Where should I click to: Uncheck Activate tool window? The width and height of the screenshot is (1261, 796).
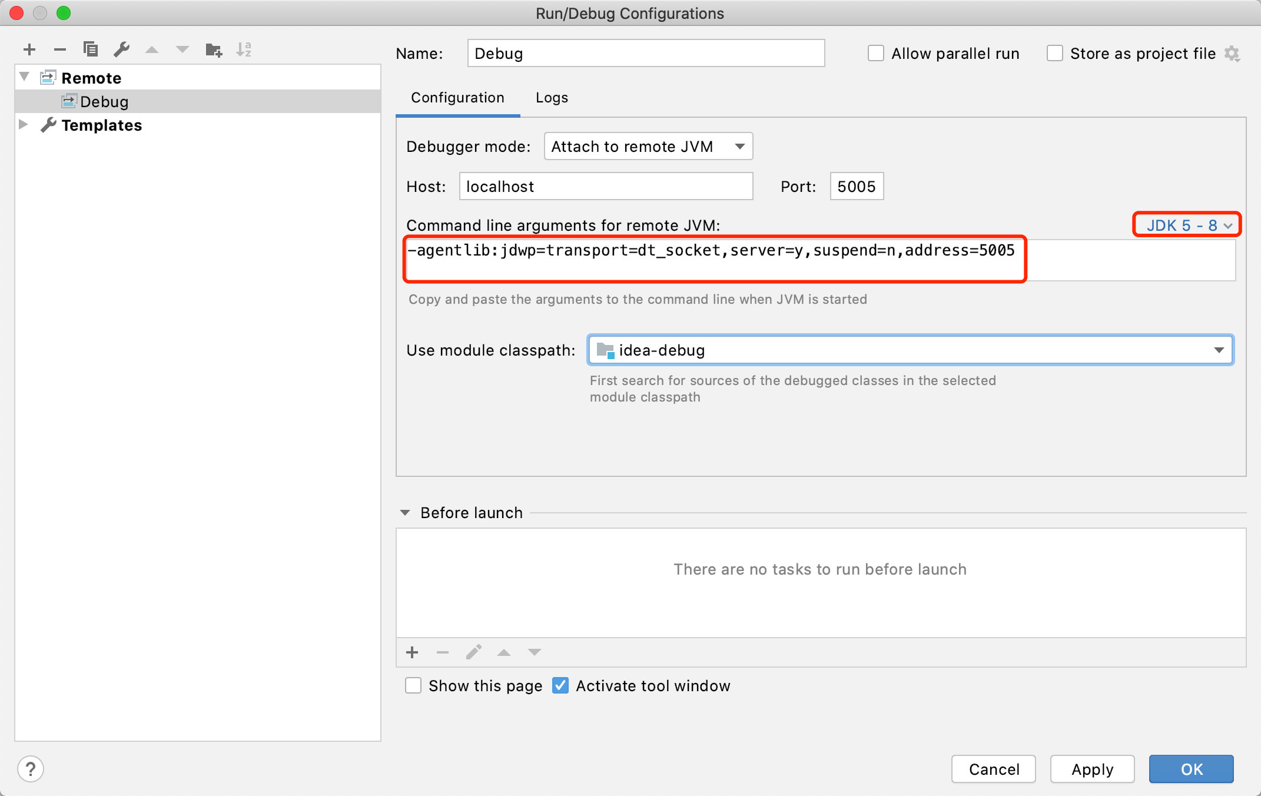(560, 685)
